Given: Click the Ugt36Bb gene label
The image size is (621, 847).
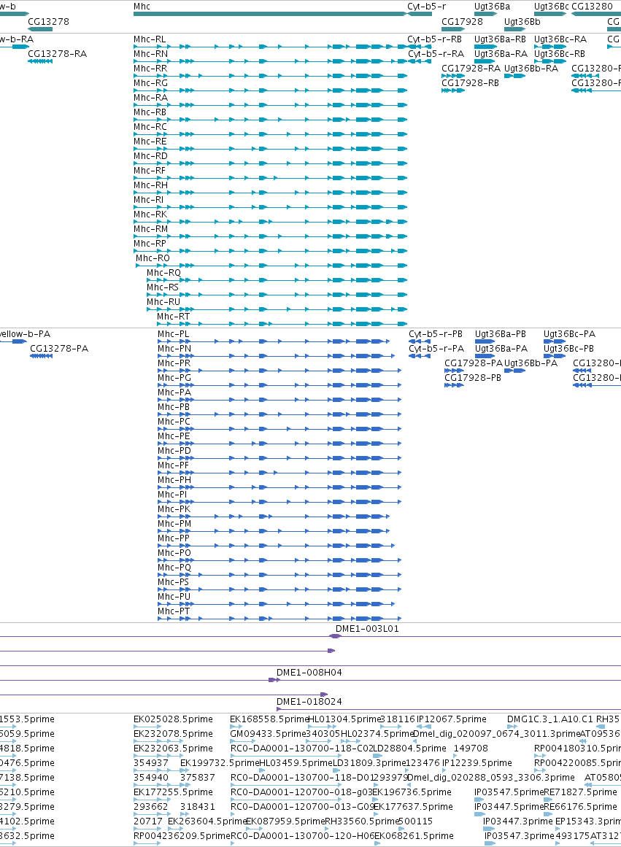Looking at the screenshot, I should pos(522,22).
